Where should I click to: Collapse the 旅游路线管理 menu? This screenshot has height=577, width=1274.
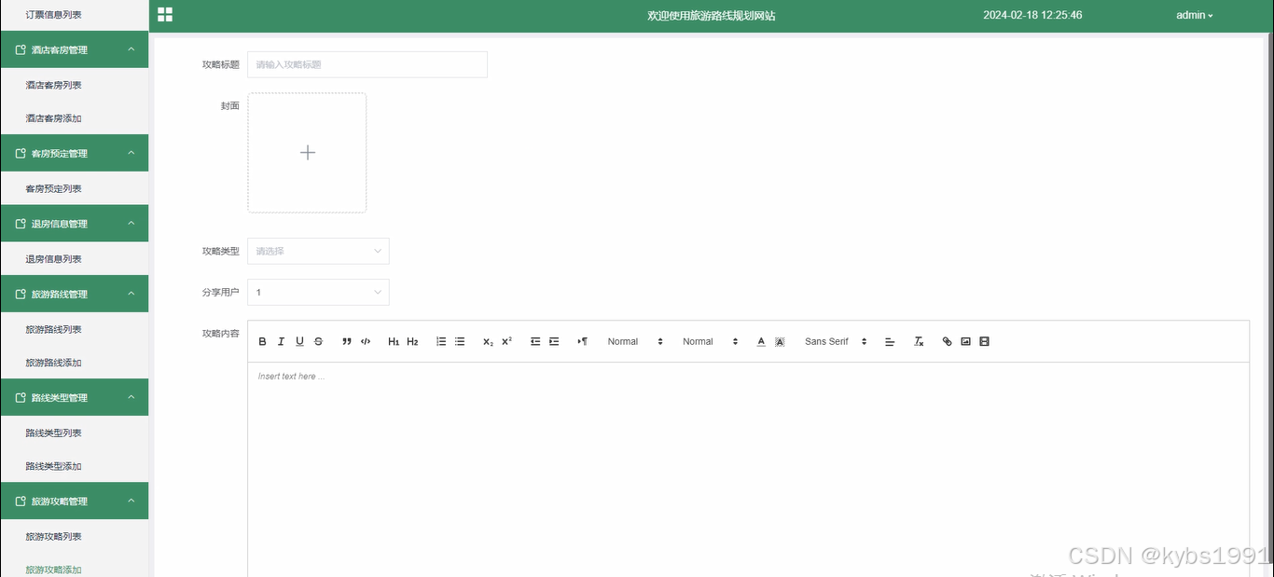click(74, 294)
